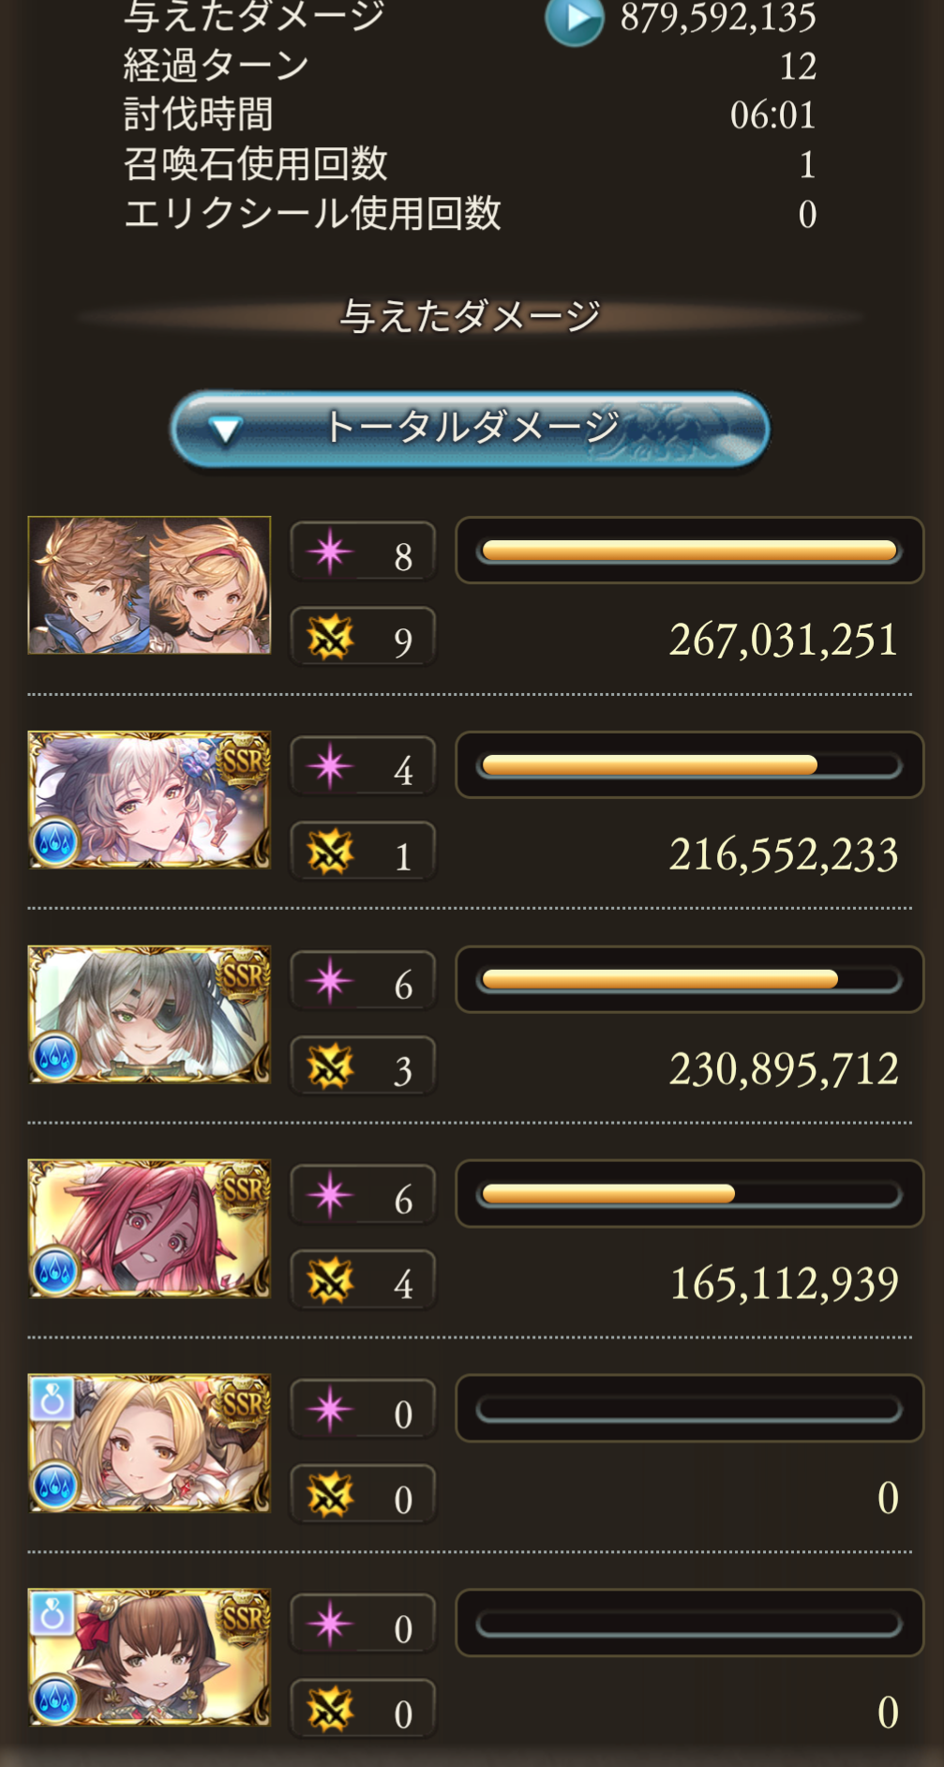Click the damage bar for 267,031,251

(689, 551)
